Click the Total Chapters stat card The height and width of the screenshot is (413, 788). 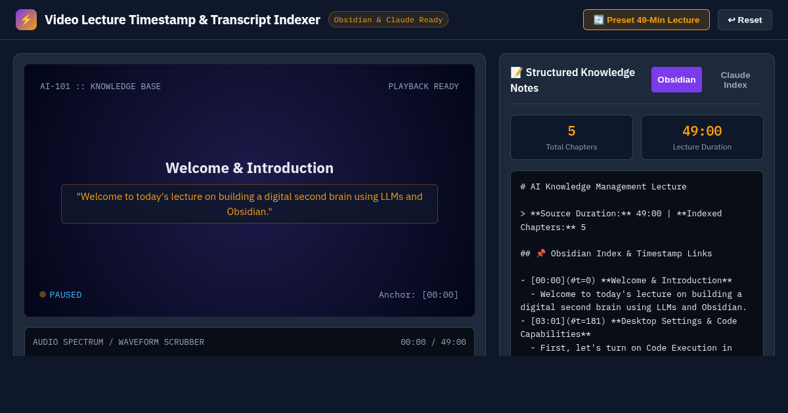tap(571, 137)
